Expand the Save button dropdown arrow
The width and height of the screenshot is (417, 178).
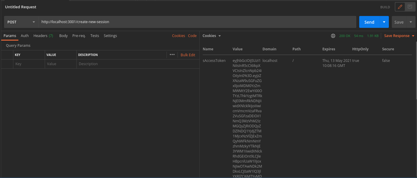point(411,22)
